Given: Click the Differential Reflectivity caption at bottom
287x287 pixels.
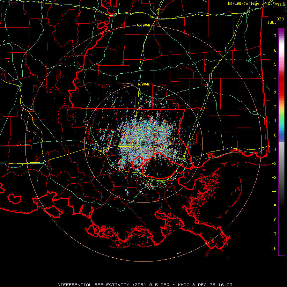Looking at the screenshot, I should (x=145, y=285).
